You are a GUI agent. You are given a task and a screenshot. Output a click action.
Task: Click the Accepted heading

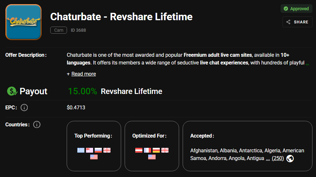tap(202, 136)
